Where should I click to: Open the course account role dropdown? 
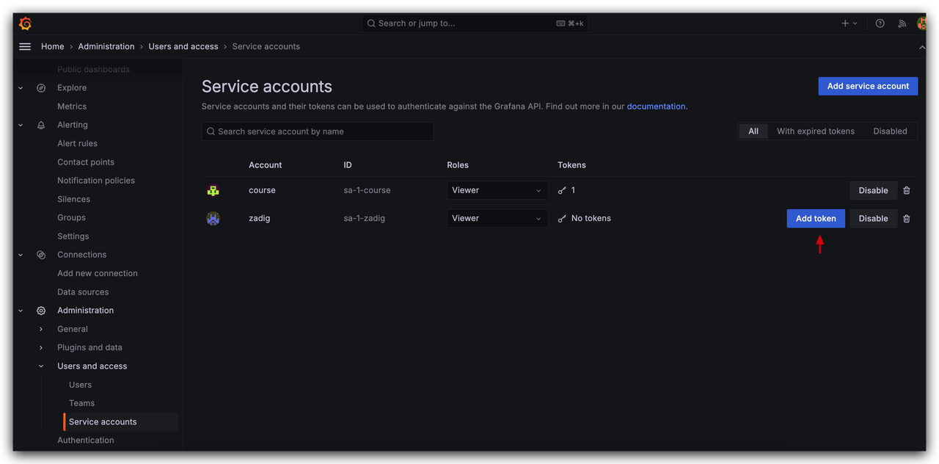coord(497,190)
